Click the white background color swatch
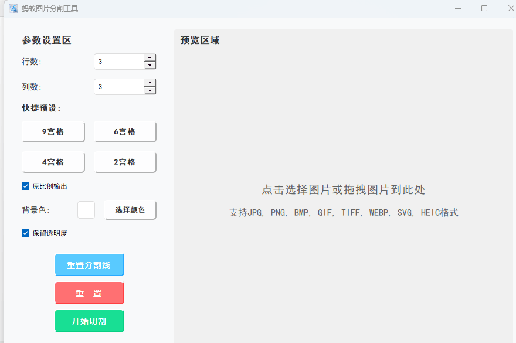 tap(86, 210)
